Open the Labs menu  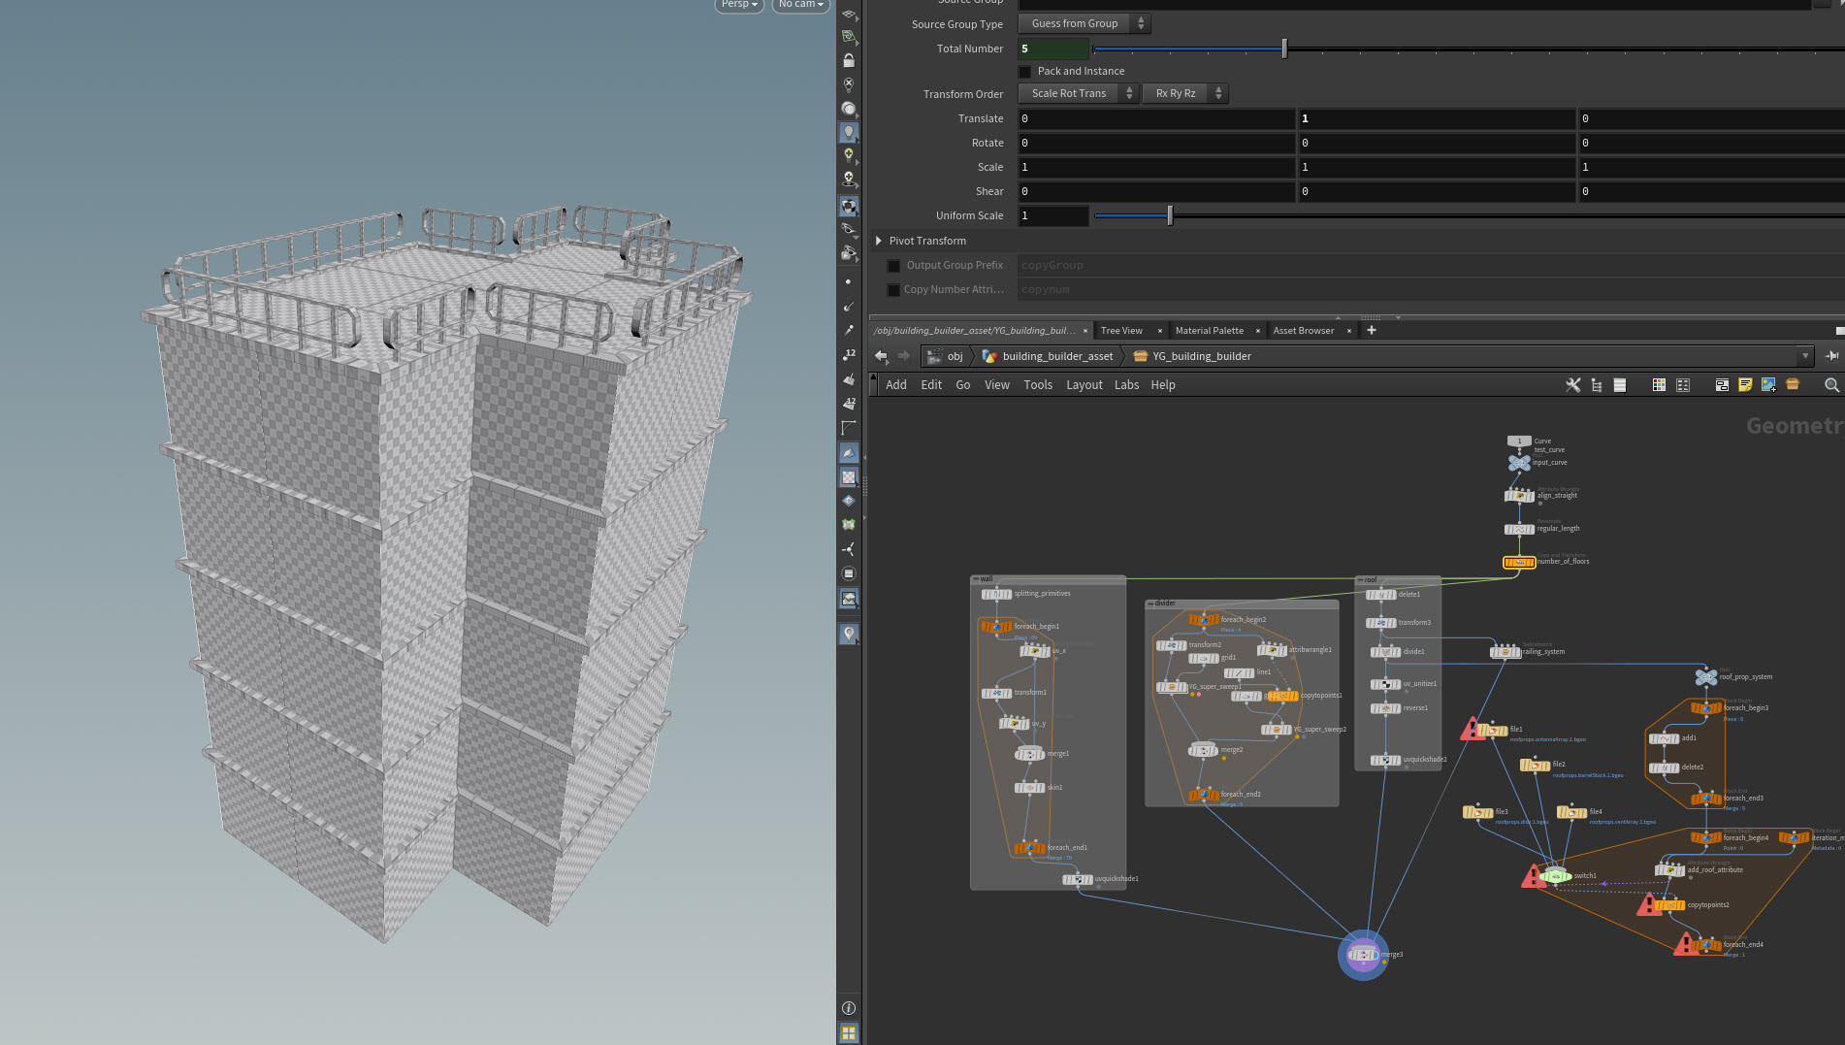pos(1126,384)
